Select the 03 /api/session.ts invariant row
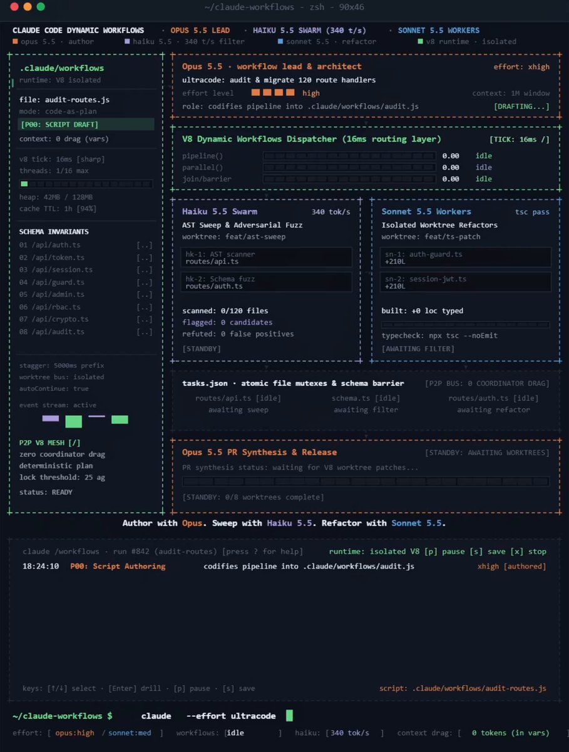The image size is (569, 752). [86, 269]
